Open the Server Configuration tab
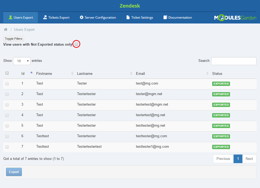This screenshot has width=260, height=188. (x=98, y=17)
